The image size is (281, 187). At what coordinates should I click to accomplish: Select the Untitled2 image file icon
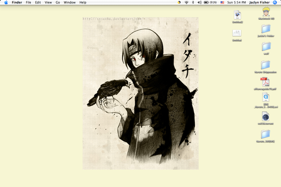tap(237, 15)
